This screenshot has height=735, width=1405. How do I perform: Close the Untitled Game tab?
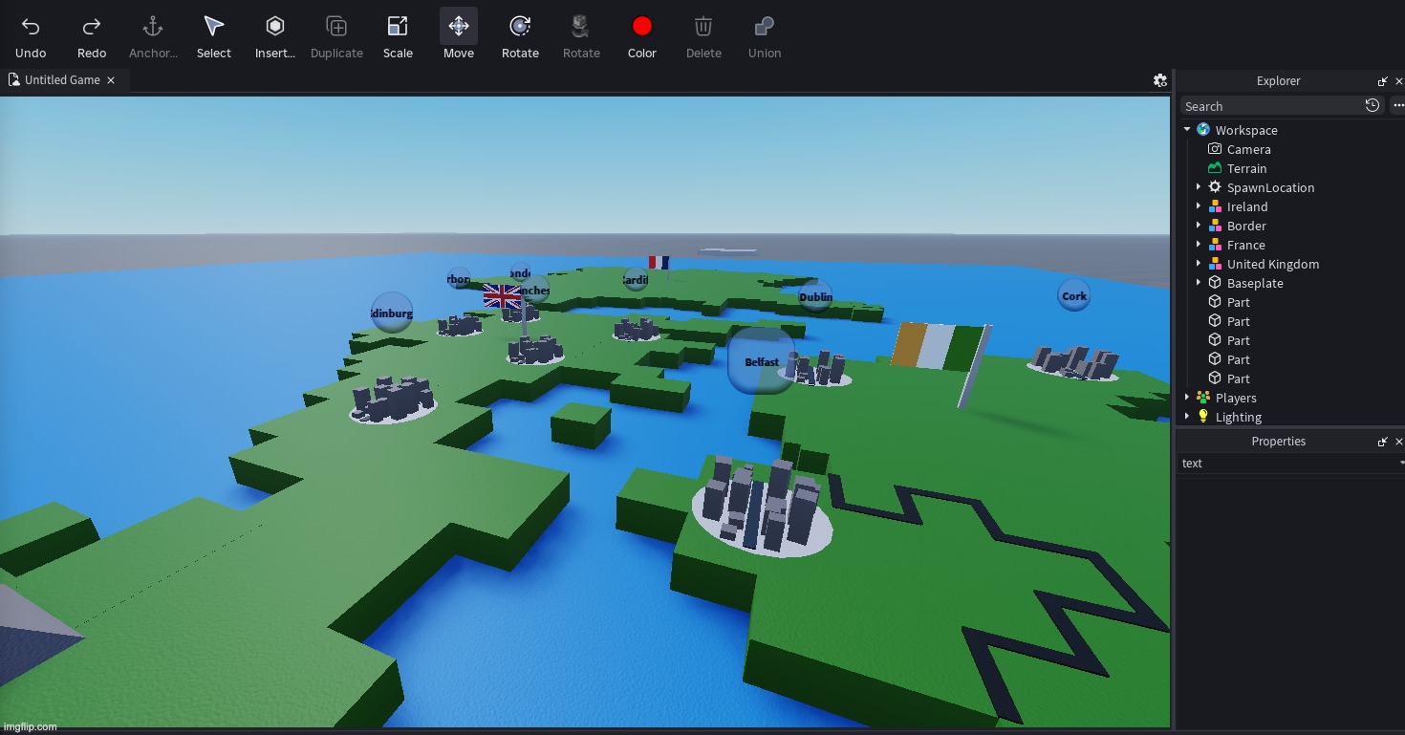(x=111, y=80)
